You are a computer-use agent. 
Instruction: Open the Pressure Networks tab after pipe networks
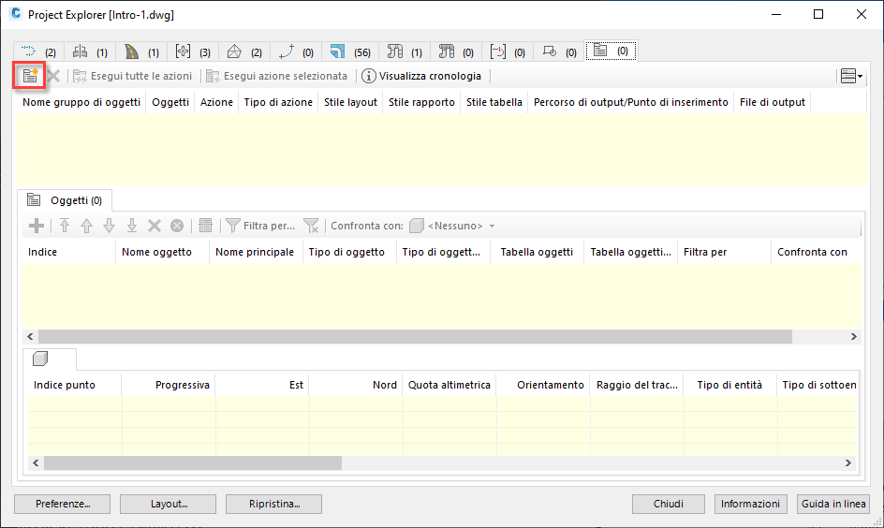point(456,51)
